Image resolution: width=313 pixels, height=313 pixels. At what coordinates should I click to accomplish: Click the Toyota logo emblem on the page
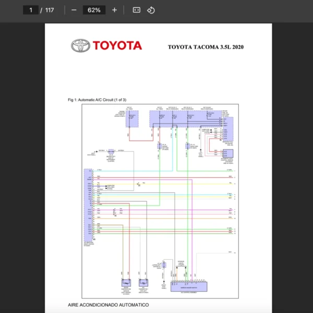point(80,45)
